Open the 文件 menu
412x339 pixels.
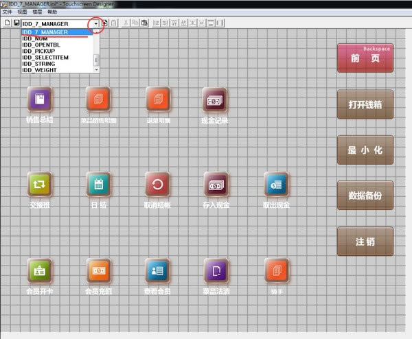click(7, 12)
